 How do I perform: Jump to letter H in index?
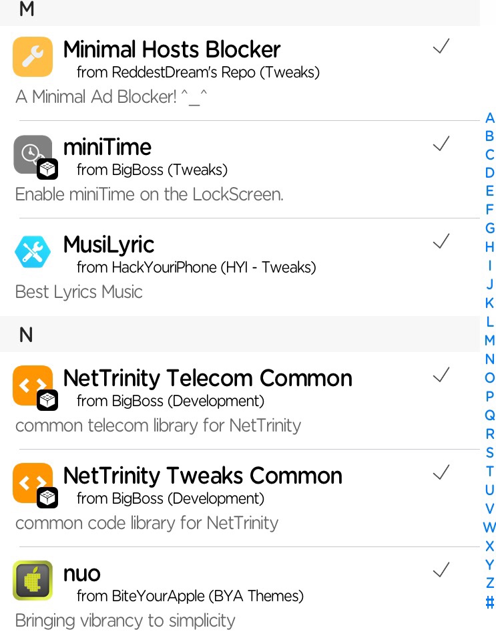[x=489, y=247]
